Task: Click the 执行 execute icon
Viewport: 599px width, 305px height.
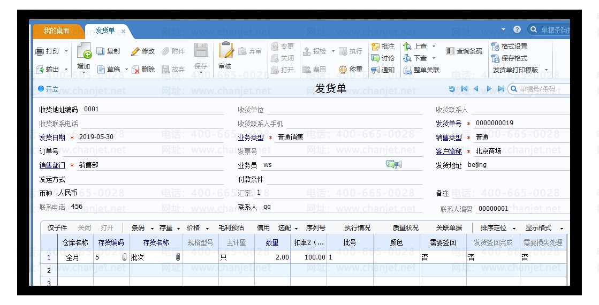Action: tap(343, 51)
